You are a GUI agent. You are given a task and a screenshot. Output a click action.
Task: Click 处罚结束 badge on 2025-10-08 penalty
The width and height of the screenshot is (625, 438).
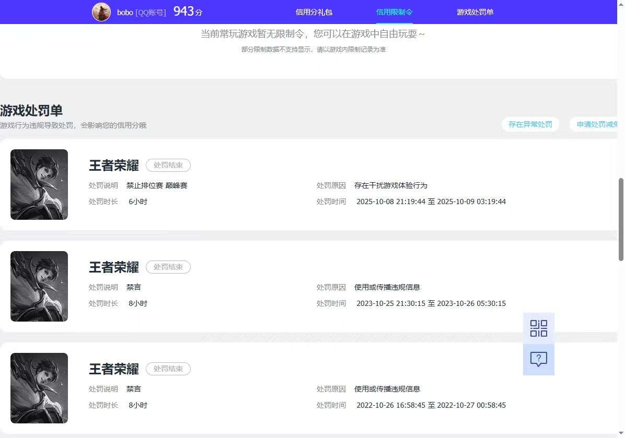pos(168,165)
